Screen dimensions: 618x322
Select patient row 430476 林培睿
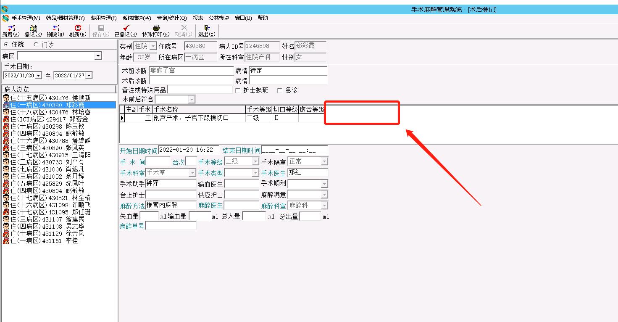tap(59, 112)
